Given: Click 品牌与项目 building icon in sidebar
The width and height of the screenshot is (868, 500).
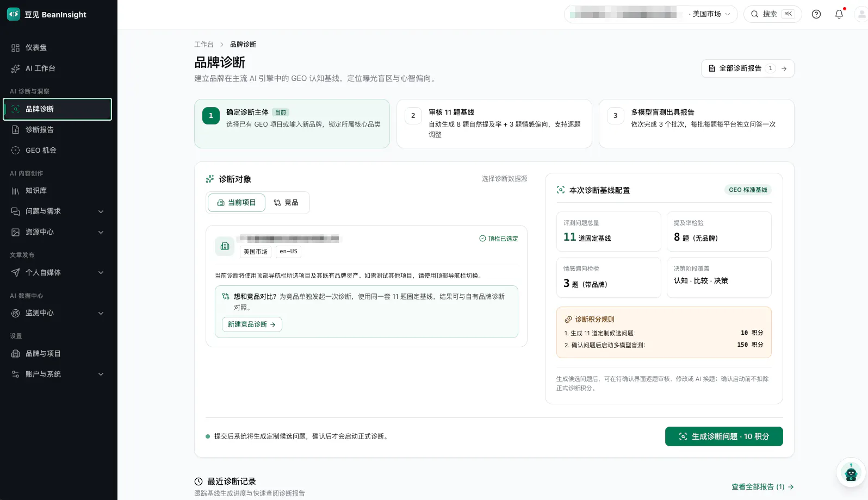Looking at the screenshot, I should click(x=15, y=354).
